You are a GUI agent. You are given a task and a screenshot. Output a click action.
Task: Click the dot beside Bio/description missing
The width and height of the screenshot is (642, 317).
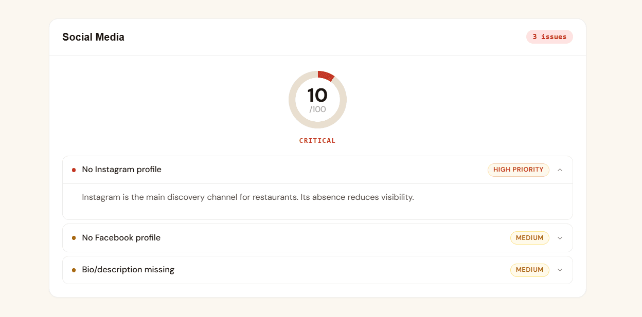[74, 270]
